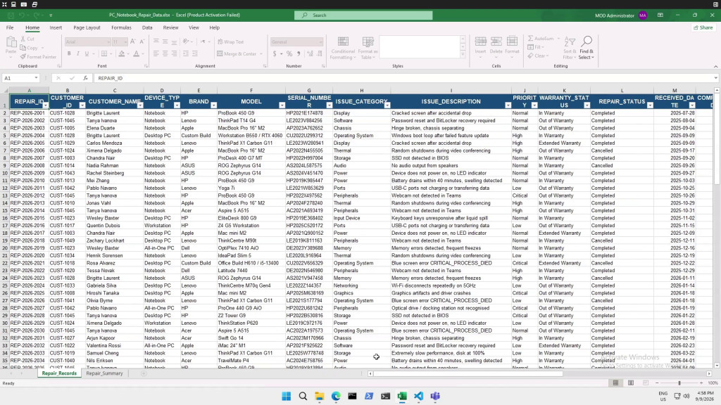Switch to Page Layout view in status bar

pos(631,383)
